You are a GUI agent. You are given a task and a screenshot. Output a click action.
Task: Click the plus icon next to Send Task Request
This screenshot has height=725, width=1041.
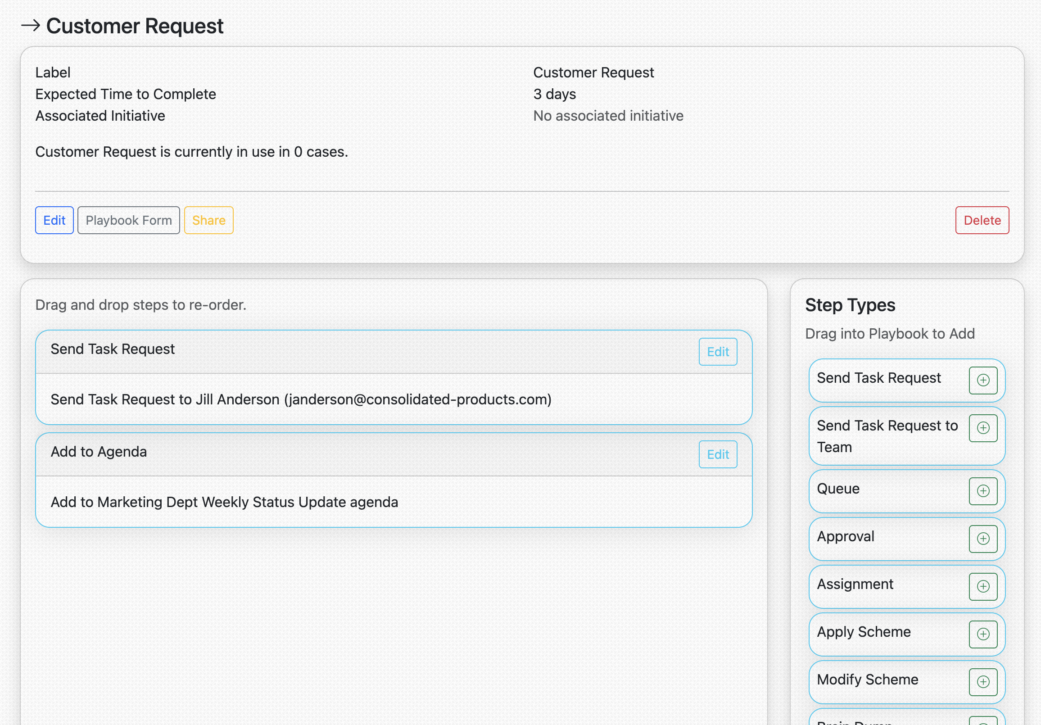pyautogui.click(x=982, y=380)
